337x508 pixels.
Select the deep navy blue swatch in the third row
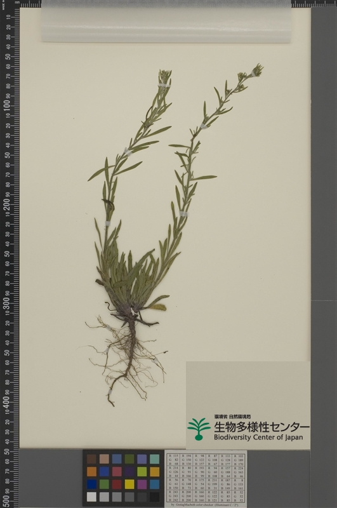click(91, 485)
